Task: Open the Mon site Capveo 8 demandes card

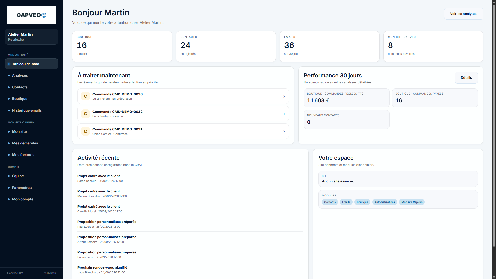Action: 433,47
